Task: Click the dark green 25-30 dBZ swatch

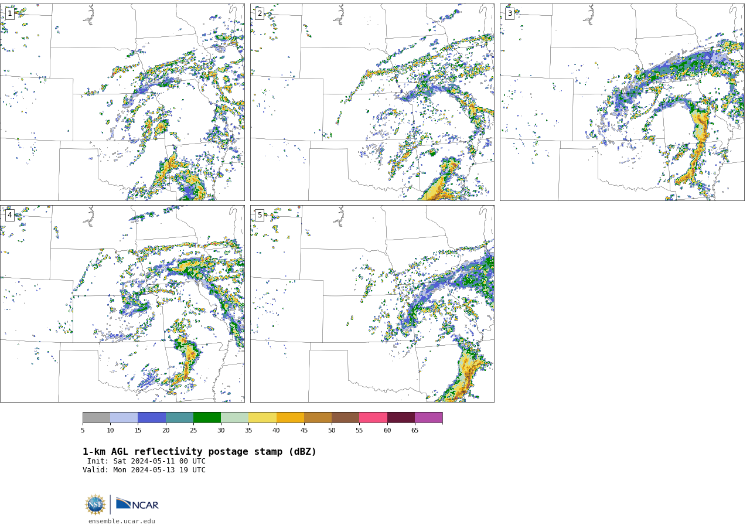Action: click(207, 417)
